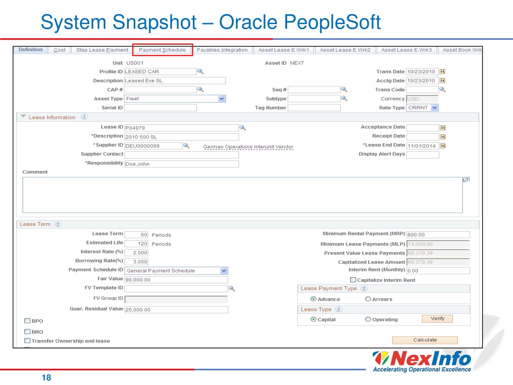Click the Tag Number field
This screenshot has height=385, width=513.
click(x=314, y=108)
